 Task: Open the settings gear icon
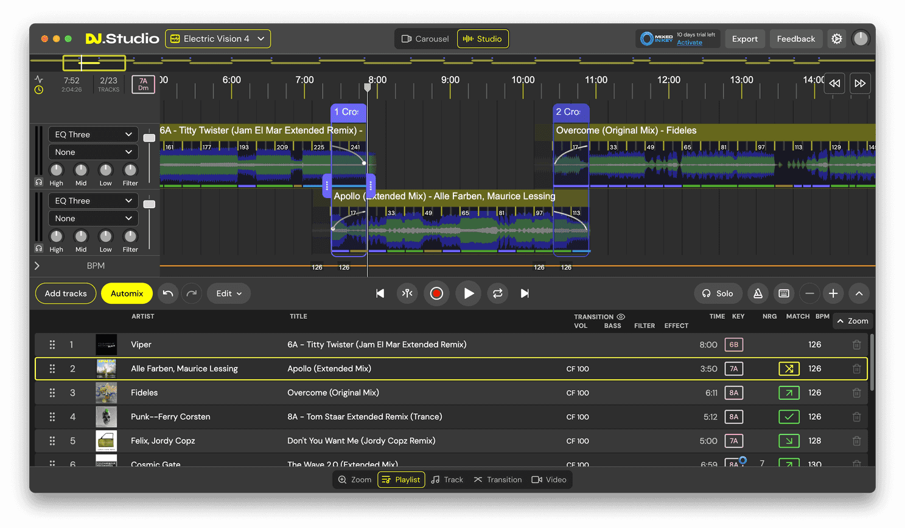pos(837,39)
